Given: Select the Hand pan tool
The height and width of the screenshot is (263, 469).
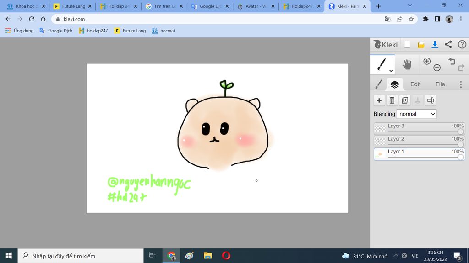Looking at the screenshot, I should coord(407,64).
